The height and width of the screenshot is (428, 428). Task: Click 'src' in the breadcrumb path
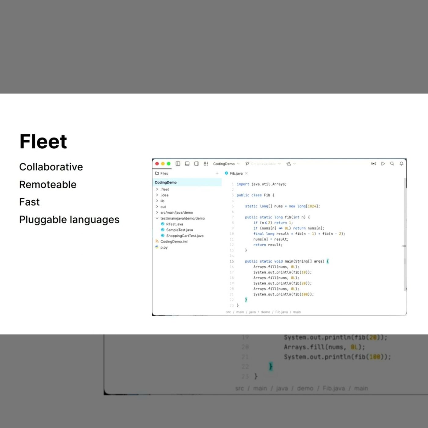[228, 312]
